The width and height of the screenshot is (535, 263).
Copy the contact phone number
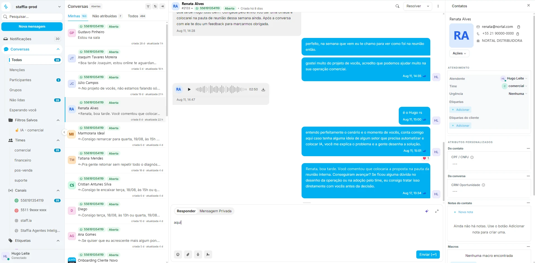517,34
